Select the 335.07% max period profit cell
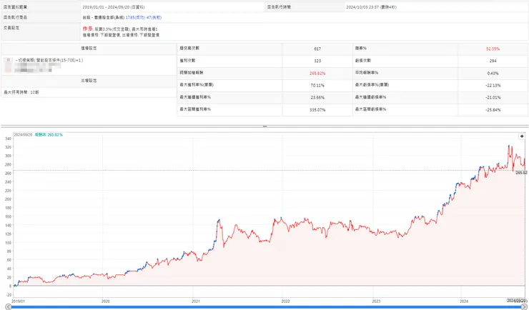 tap(317, 110)
